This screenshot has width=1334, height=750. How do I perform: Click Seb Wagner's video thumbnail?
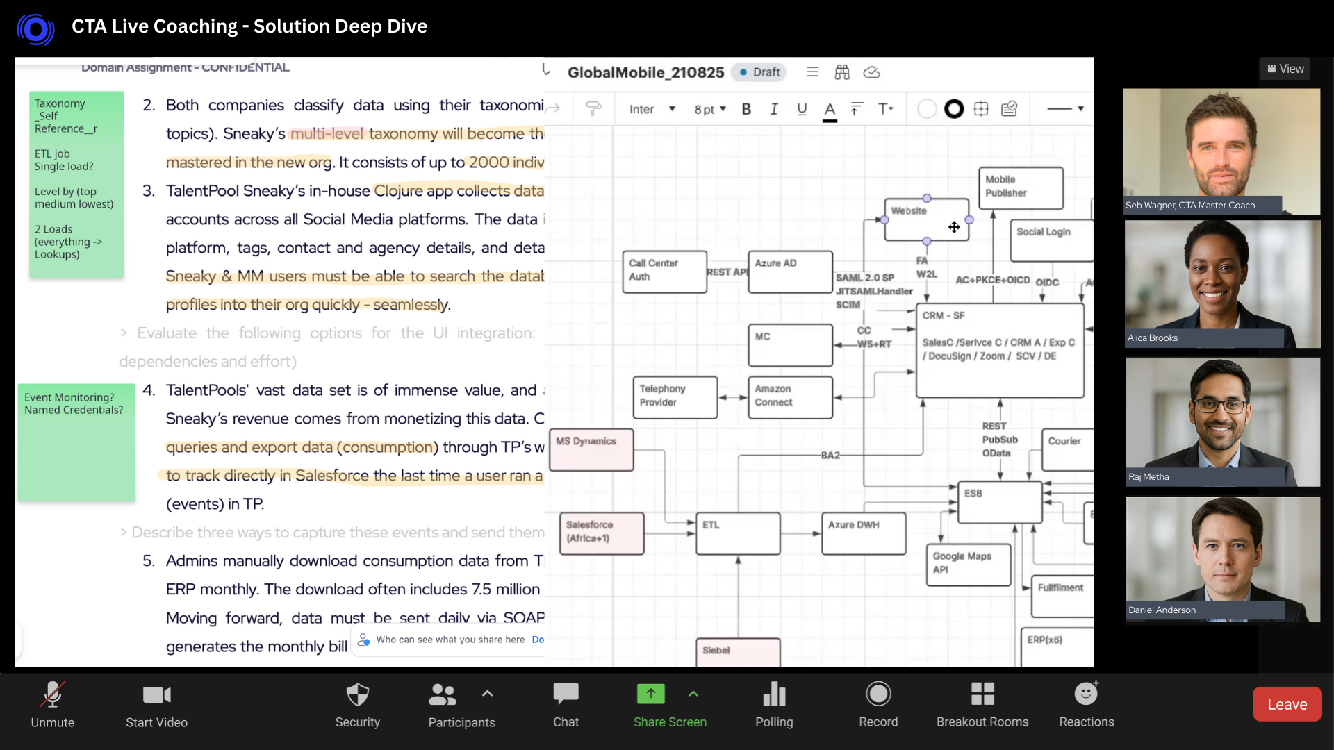1221,151
